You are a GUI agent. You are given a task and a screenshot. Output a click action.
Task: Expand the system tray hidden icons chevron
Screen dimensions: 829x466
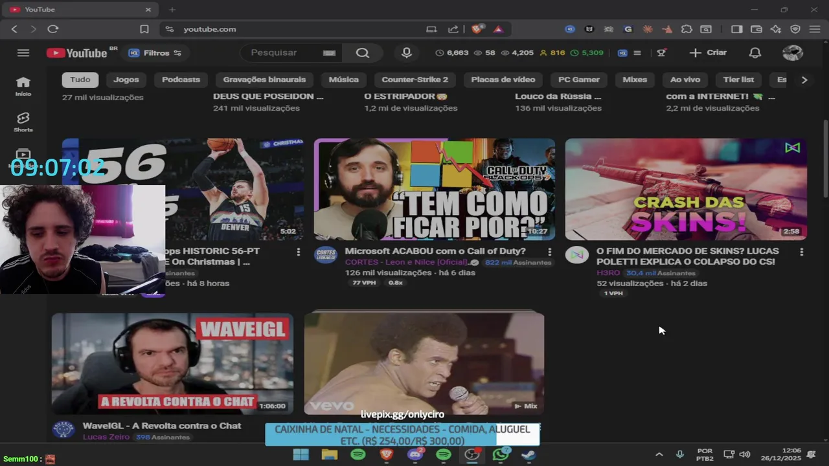tap(659, 455)
